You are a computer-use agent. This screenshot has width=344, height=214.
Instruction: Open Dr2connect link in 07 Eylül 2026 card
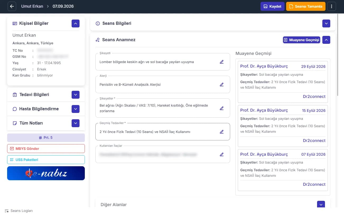(x=314, y=184)
